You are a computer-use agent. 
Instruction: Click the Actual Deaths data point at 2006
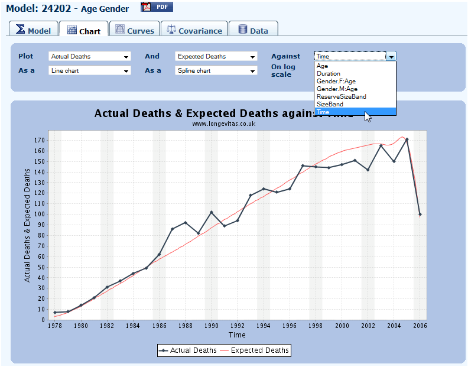click(x=420, y=214)
